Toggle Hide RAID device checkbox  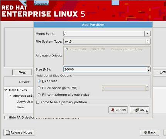[6, 117]
